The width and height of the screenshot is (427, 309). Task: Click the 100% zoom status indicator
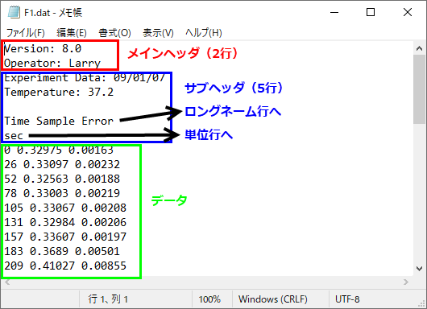pos(209,299)
